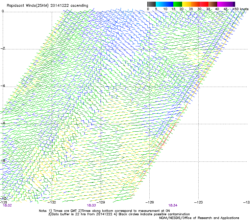The image size is (250, 220).
Task: Click the gray 0-5 knots color swatch
Action: (x=151, y=4)
